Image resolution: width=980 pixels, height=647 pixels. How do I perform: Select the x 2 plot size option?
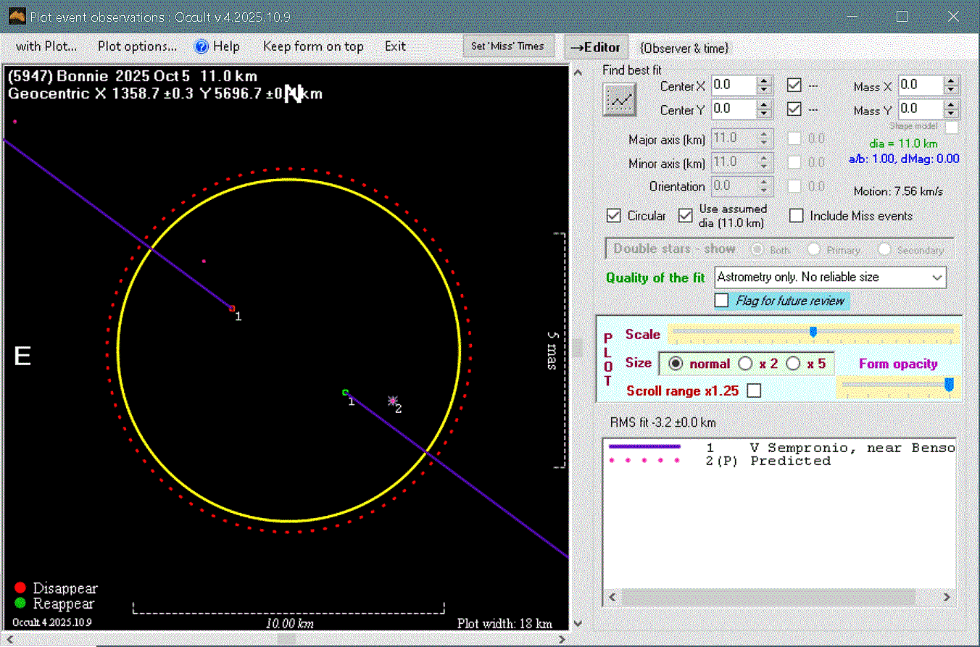click(744, 364)
